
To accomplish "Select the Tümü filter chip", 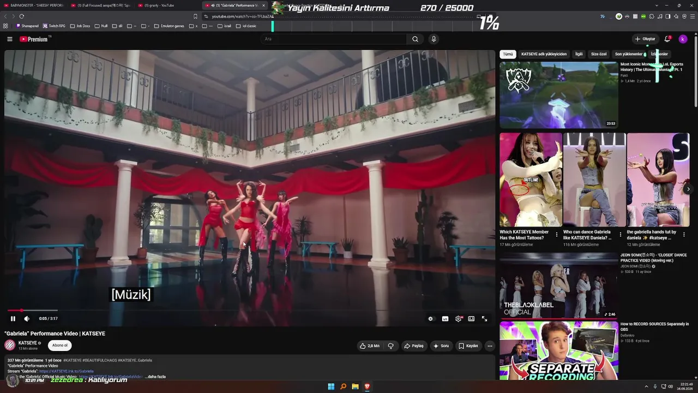I will [x=508, y=54].
